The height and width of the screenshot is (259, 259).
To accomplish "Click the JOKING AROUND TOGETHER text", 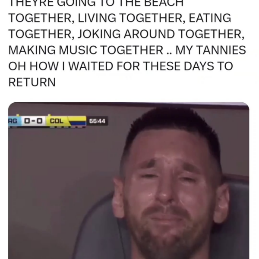I will click(x=161, y=34).
